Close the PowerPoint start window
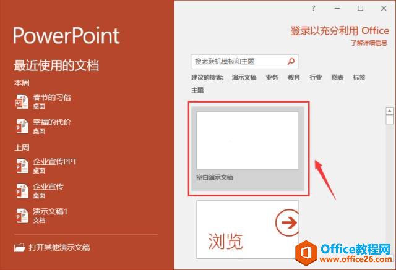Image resolution: width=396 pixels, height=270 pixels. click(x=384, y=8)
